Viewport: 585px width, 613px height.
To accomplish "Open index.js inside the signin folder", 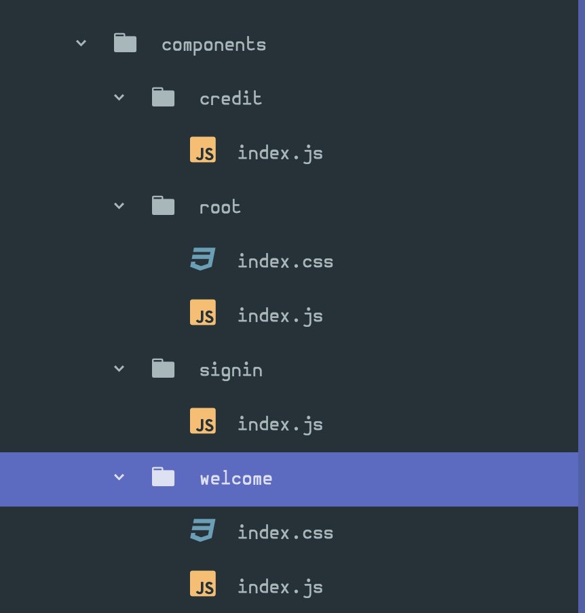I will pos(280,424).
